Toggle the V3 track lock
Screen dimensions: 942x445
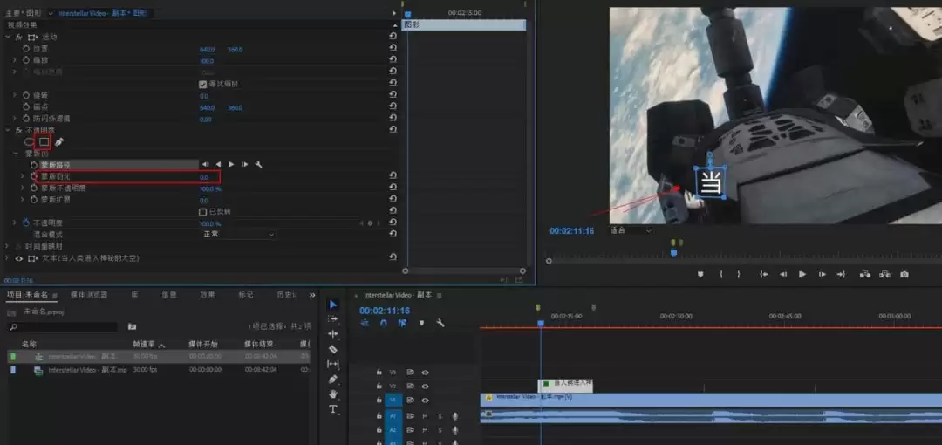[379, 373]
